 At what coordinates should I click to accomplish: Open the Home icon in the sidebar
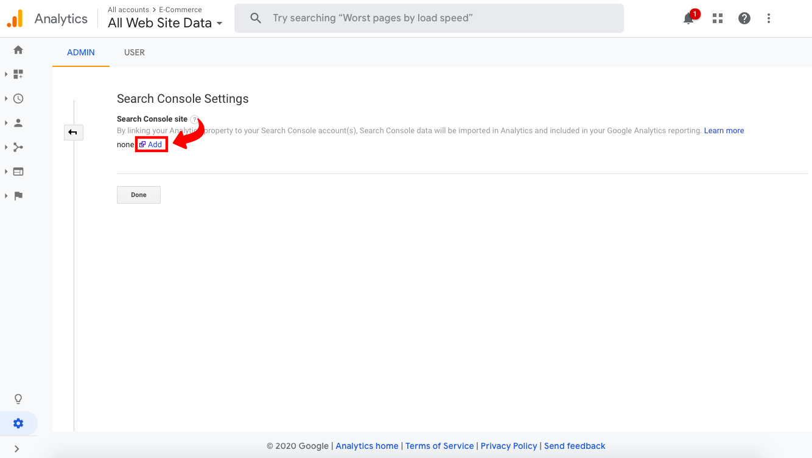point(18,49)
